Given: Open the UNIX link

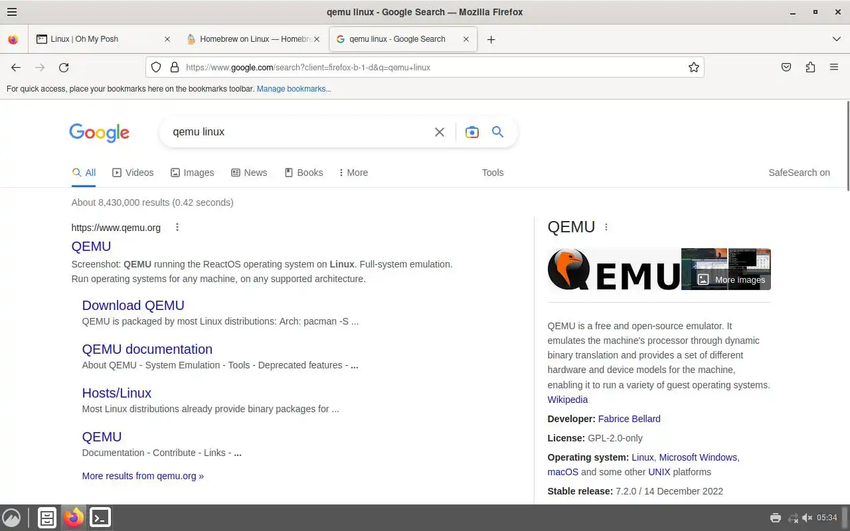Looking at the screenshot, I should click(659, 472).
